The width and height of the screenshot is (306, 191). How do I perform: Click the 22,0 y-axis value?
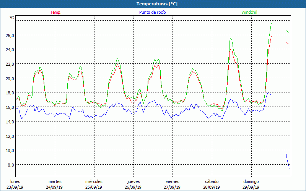coord(10,64)
